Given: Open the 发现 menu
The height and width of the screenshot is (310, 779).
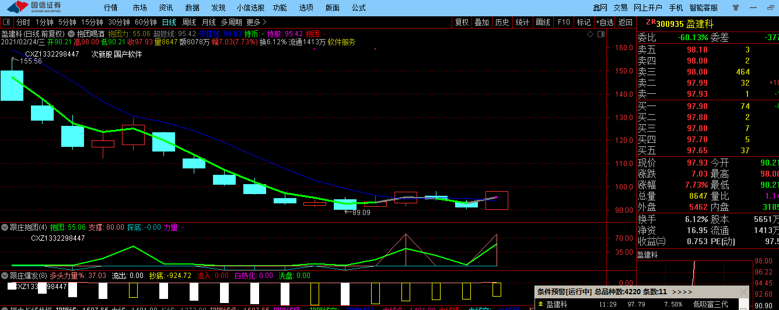Looking at the screenshot, I should [218, 8].
